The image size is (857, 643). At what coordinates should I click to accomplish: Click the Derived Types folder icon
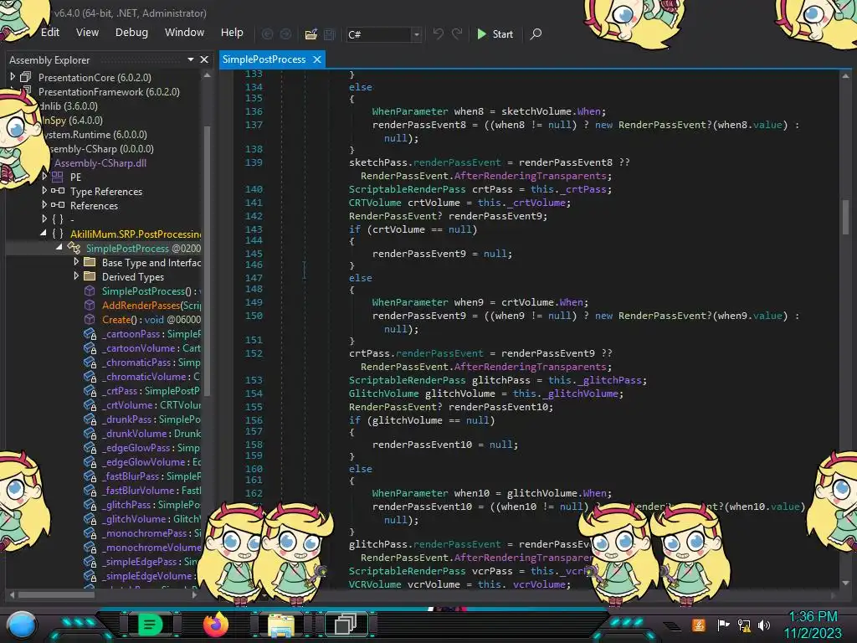pos(90,276)
